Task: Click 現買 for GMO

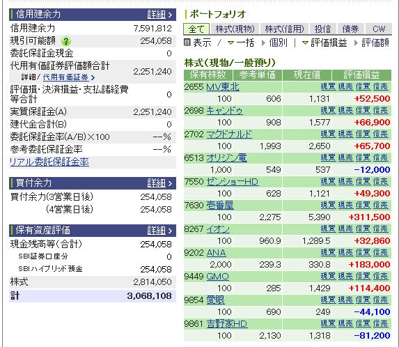Action: pos(328,276)
